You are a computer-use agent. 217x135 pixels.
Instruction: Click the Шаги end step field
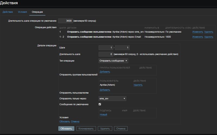(122, 48)
